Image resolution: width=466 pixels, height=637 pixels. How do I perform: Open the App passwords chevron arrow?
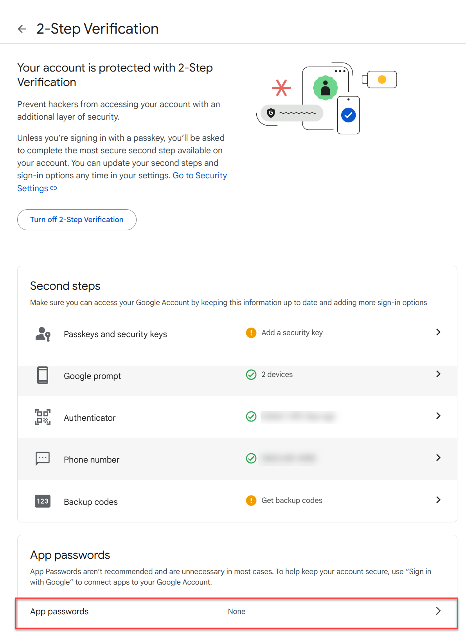coord(438,611)
